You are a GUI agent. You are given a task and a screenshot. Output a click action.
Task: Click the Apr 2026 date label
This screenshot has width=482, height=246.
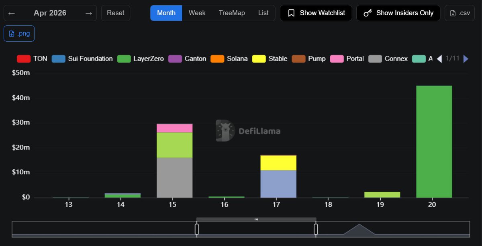[x=50, y=13]
